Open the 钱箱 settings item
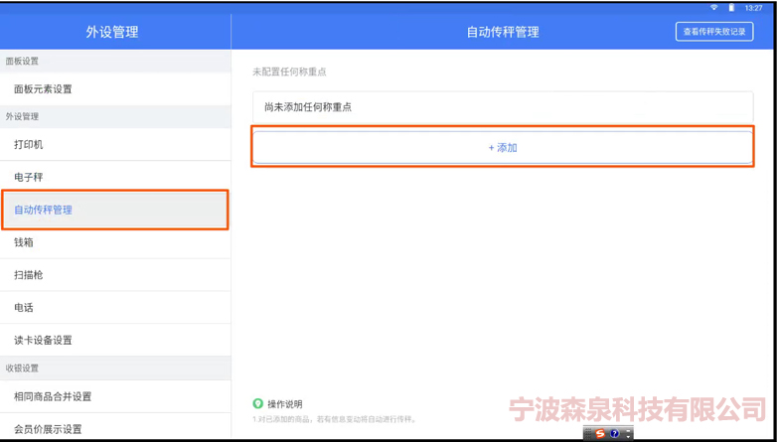 (24, 242)
